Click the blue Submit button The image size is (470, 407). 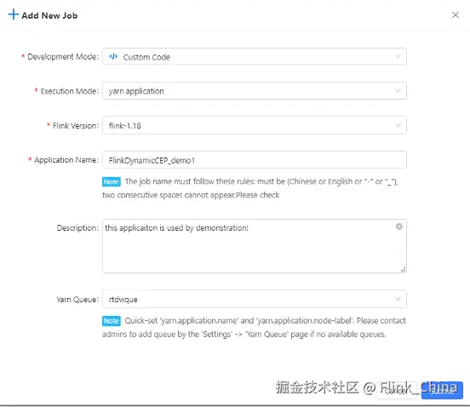tap(442, 390)
